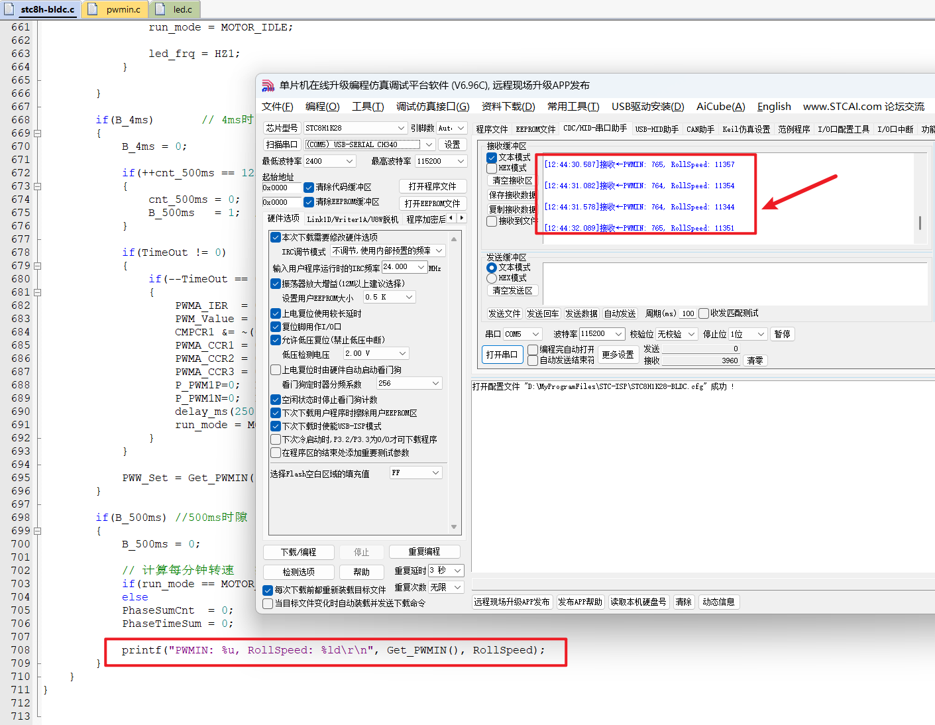Click the 下载/编程 button
The height and width of the screenshot is (725, 935).
coord(298,552)
